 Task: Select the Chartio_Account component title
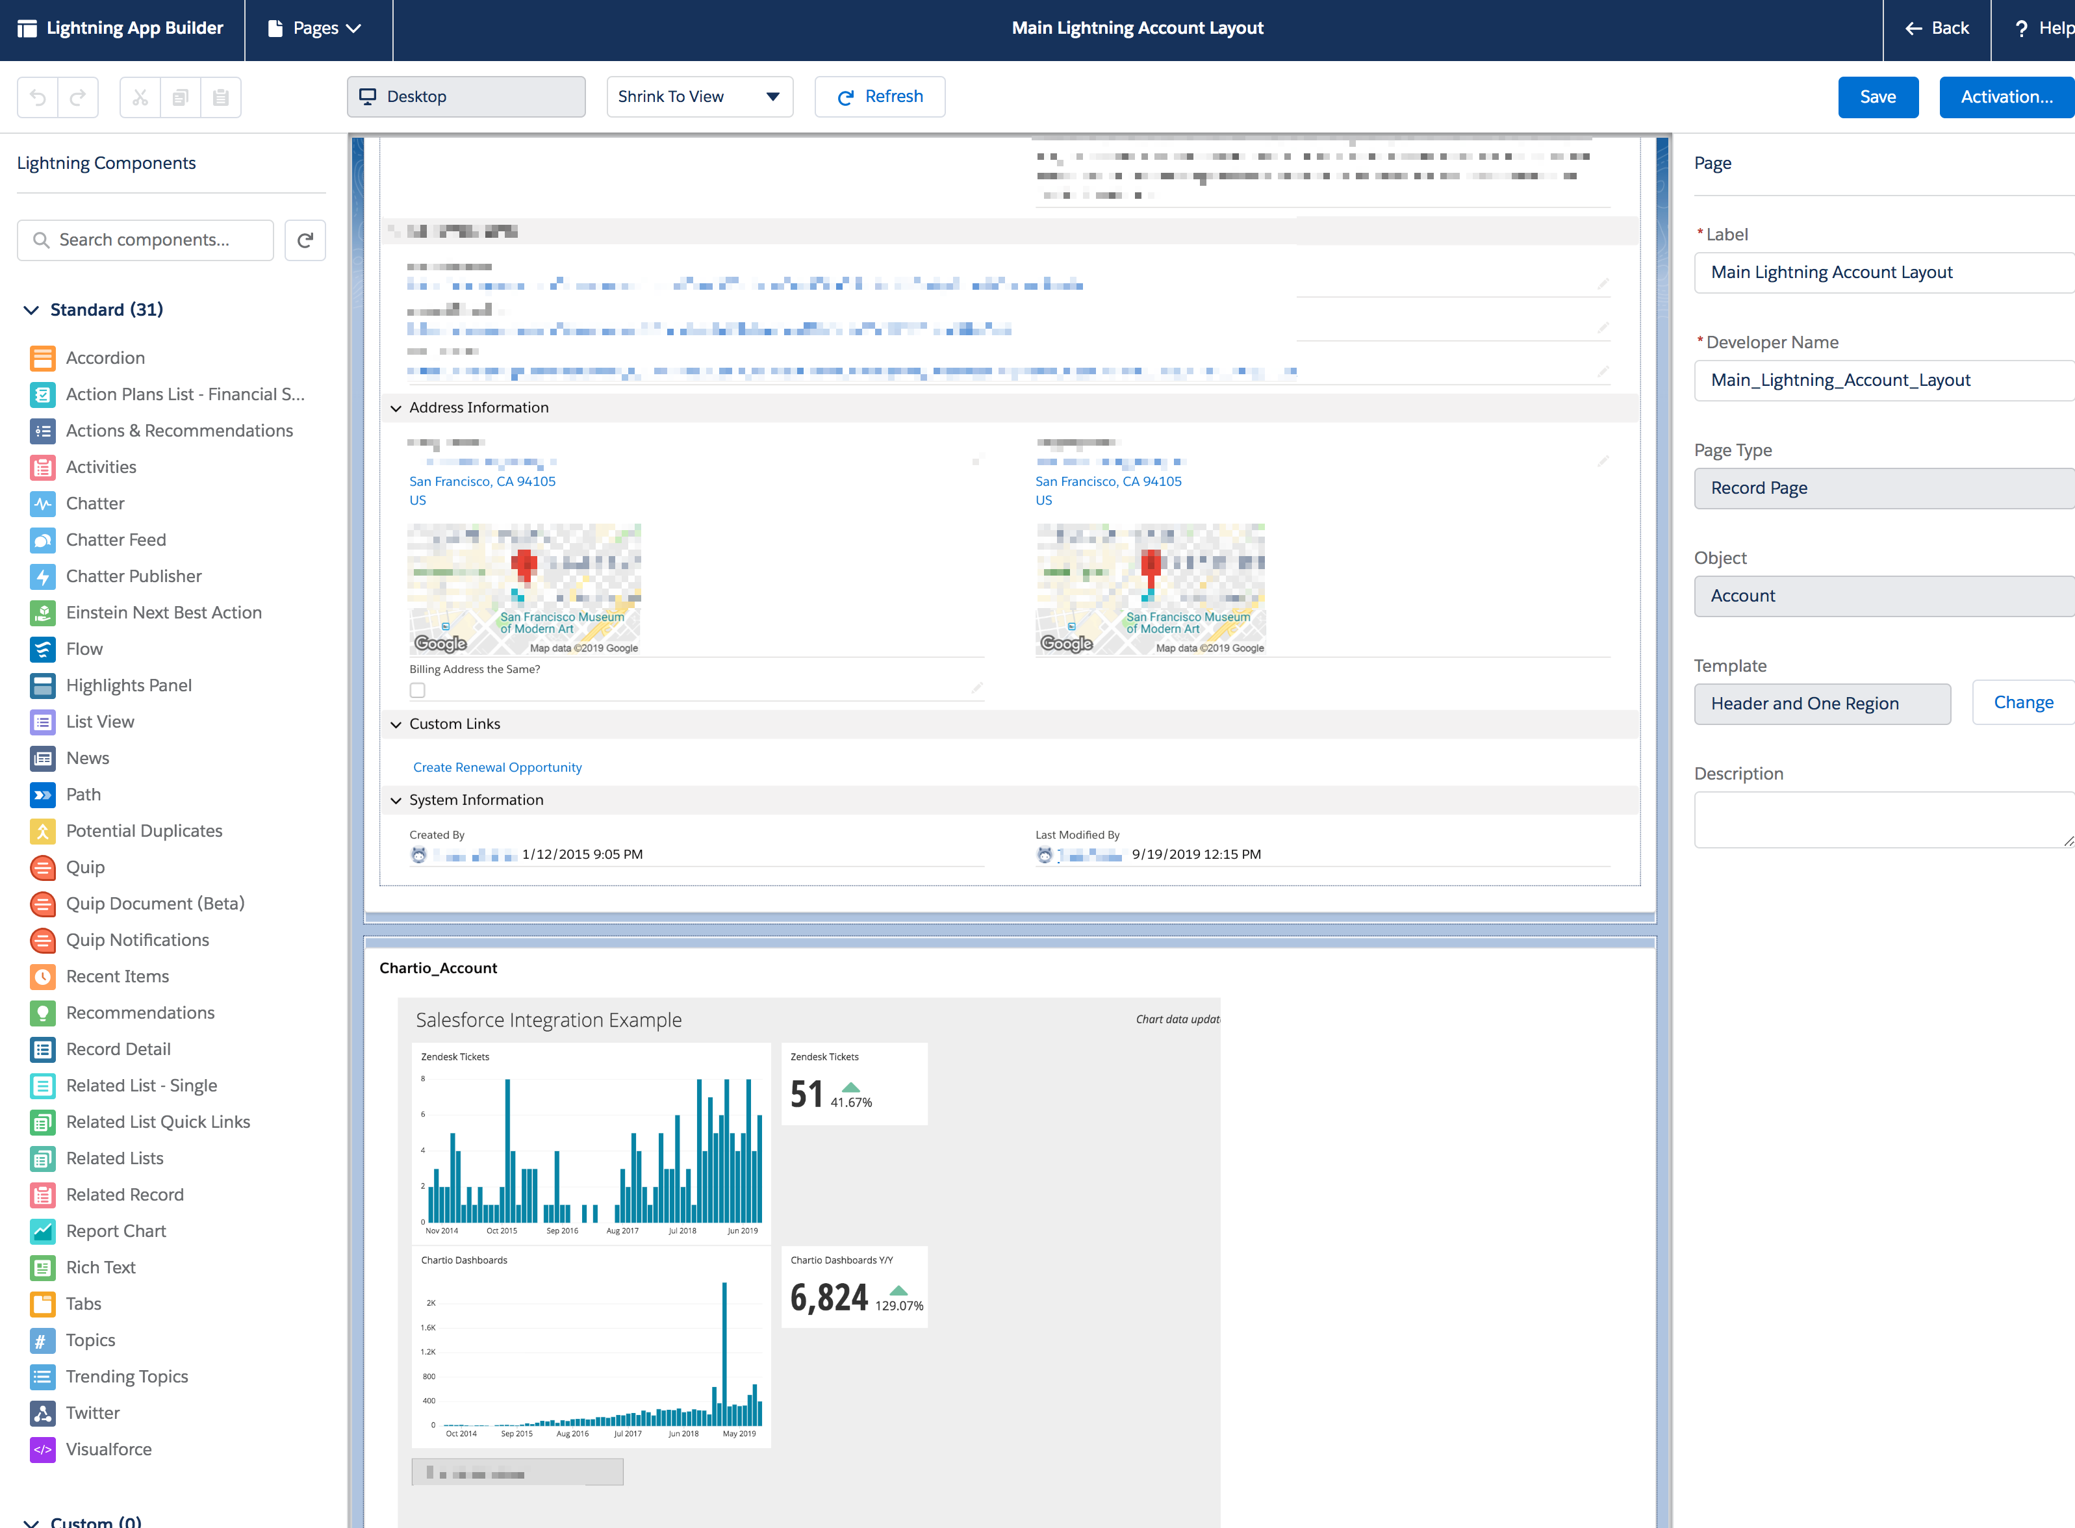439,969
